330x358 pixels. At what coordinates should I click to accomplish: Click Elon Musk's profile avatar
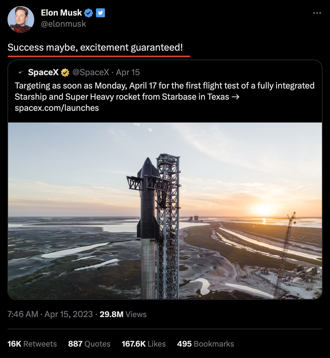(x=21, y=19)
